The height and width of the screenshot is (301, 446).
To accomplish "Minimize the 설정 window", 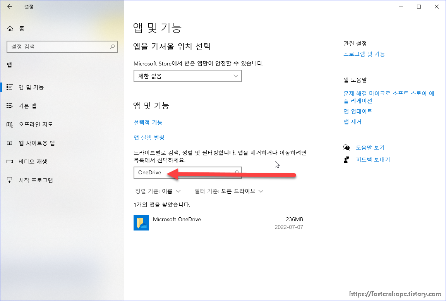I will (x=401, y=7).
